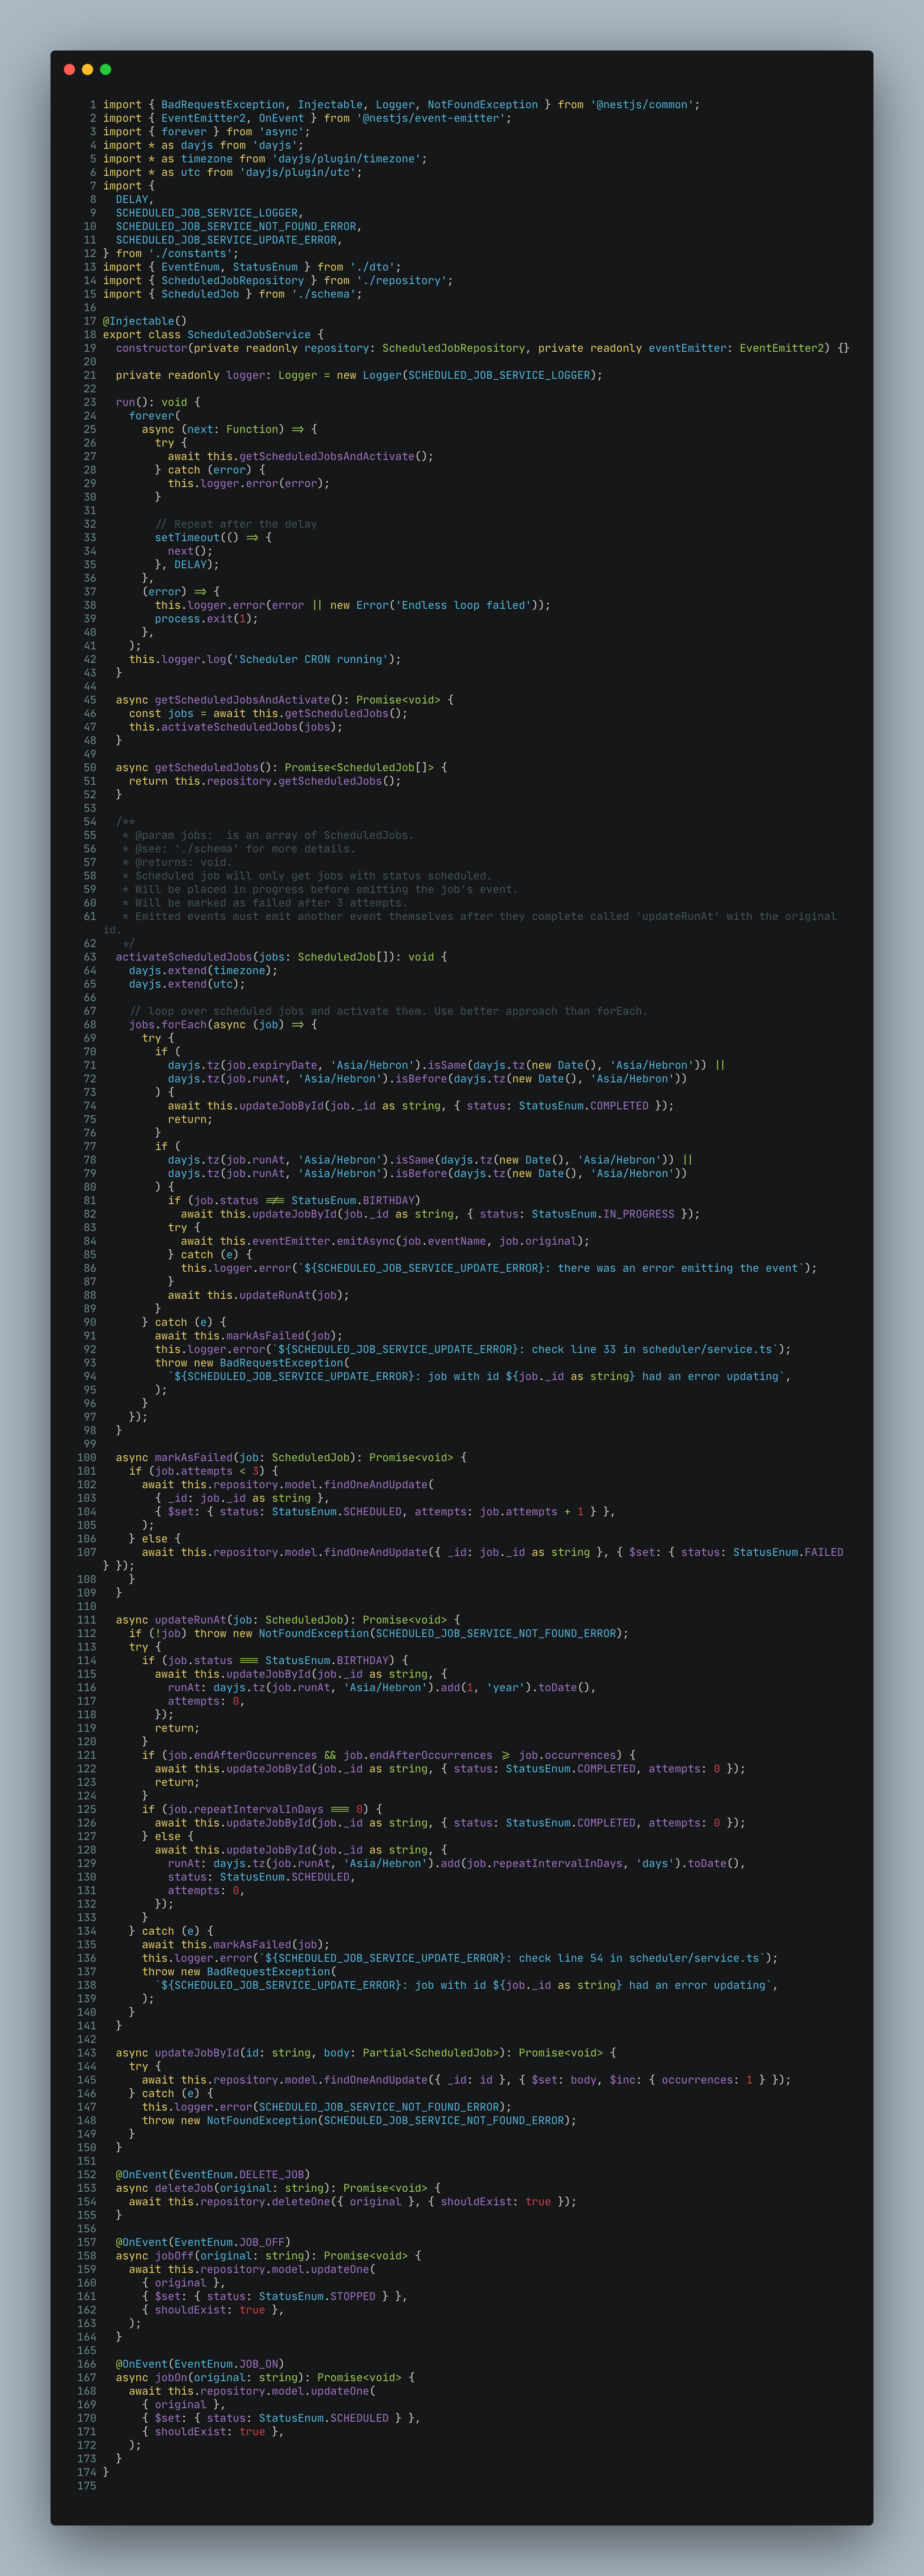
Task: Click StatusEnum.FAILED on line 107
Action: 788,1552
